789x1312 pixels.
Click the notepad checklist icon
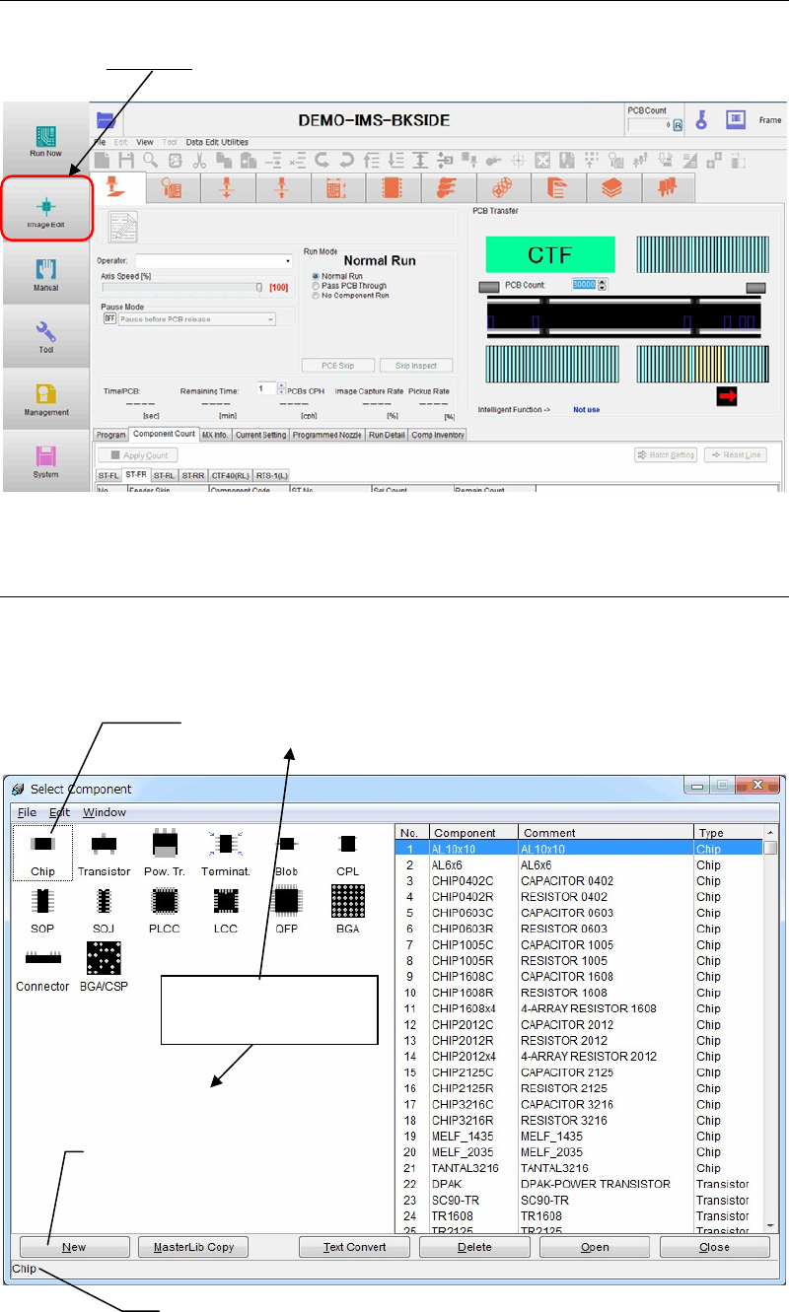[x=122, y=226]
